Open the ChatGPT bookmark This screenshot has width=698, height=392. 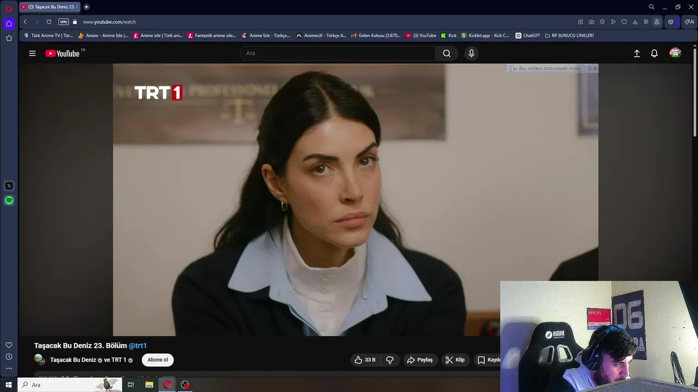pyautogui.click(x=528, y=35)
